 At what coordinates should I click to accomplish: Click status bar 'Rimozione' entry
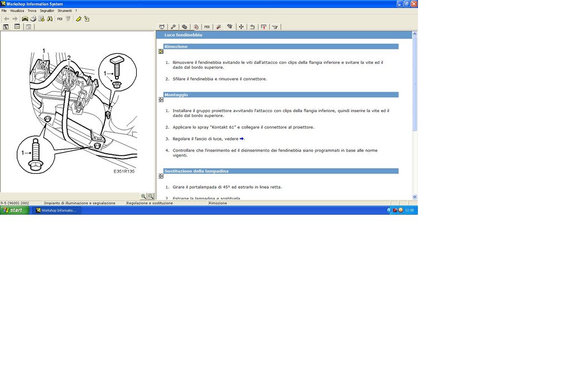(218, 203)
